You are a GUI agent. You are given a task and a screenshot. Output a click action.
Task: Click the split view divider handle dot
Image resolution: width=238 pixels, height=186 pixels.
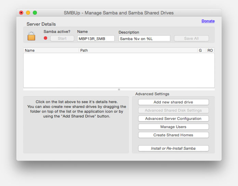[x=119, y=90]
